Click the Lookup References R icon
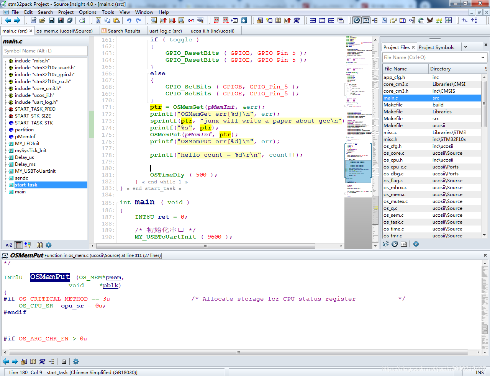 pyautogui.click(x=297, y=20)
